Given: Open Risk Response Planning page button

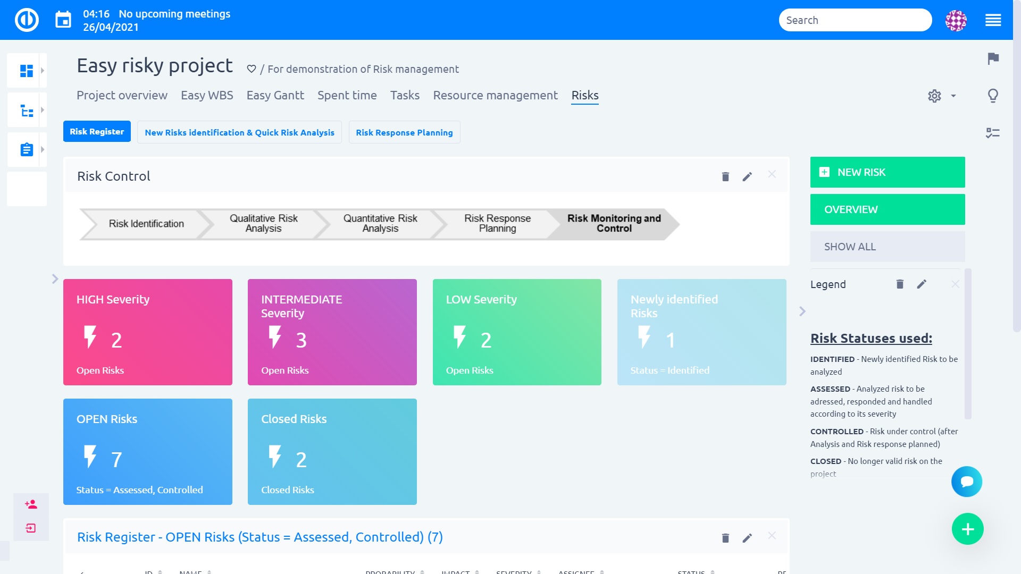Looking at the screenshot, I should pos(404,132).
